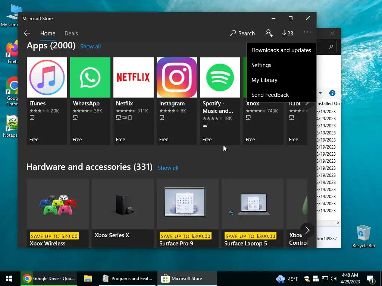Image resolution: width=382 pixels, height=286 pixels.
Task: Open the Recycle Bin desktop icon
Action: click(363, 236)
